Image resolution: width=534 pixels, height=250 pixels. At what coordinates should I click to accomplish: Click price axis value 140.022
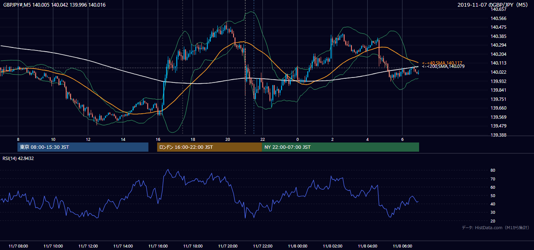click(x=498, y=72)
